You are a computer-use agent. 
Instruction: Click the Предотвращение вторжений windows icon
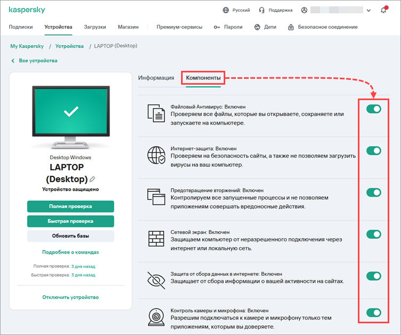coord(156,197)
